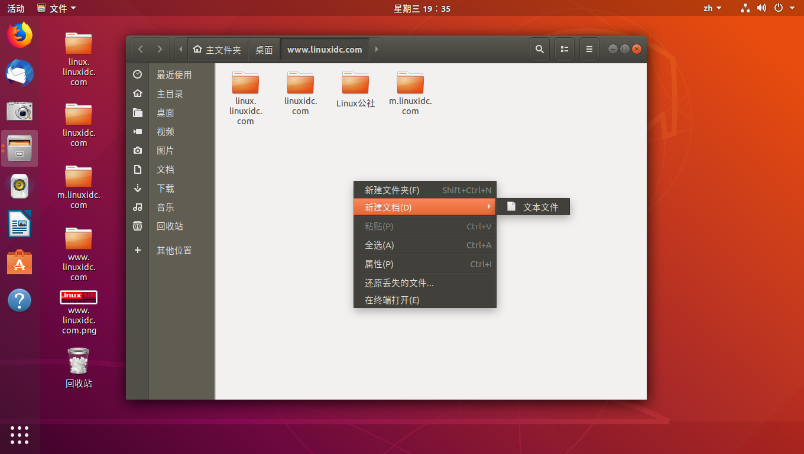Screen dimensions: 804x454
Task: Open Ubuntu Software store icon
Action: 20,262
